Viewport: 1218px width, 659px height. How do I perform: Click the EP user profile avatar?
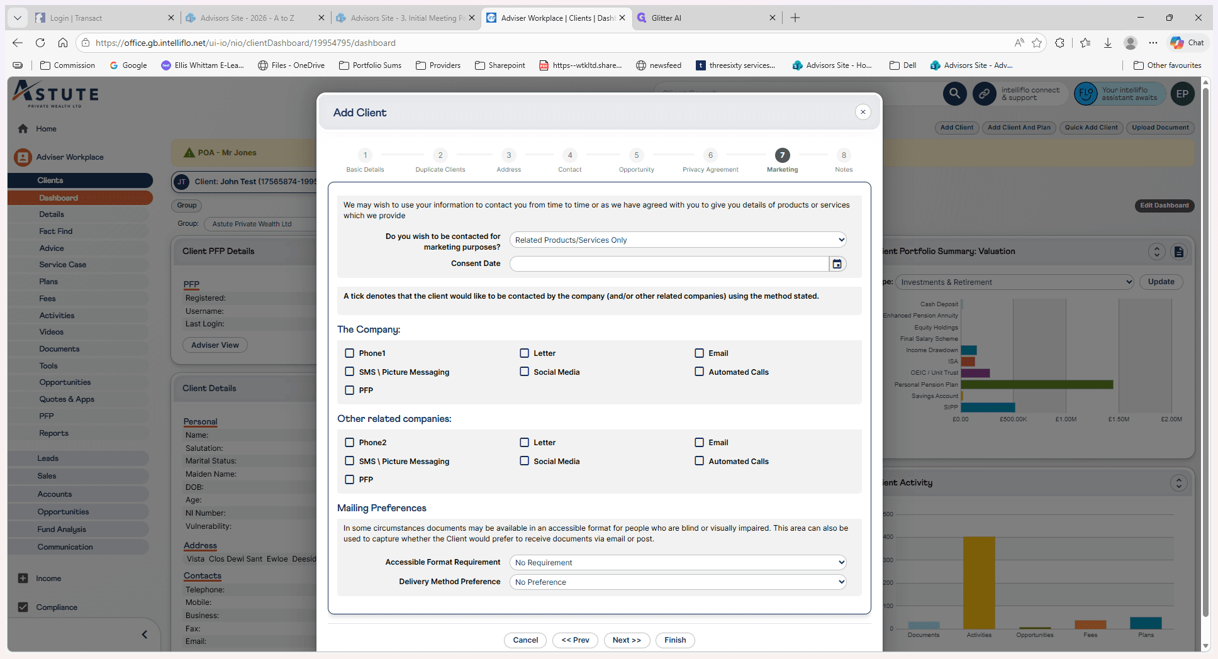pyautogui.click(x=1182, y=94)
